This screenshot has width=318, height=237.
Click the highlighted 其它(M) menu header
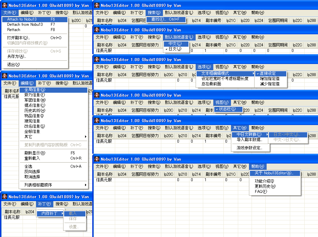coord(240,128)
